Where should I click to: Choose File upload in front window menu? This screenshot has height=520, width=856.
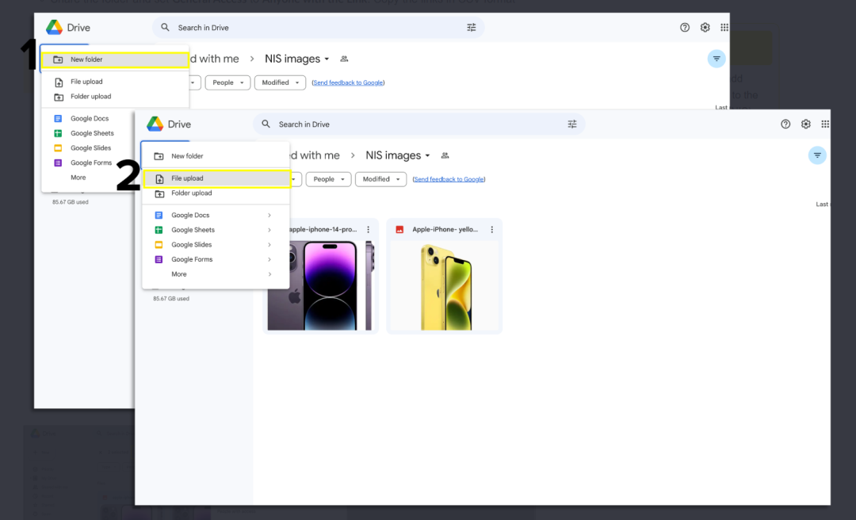(216, 178)
